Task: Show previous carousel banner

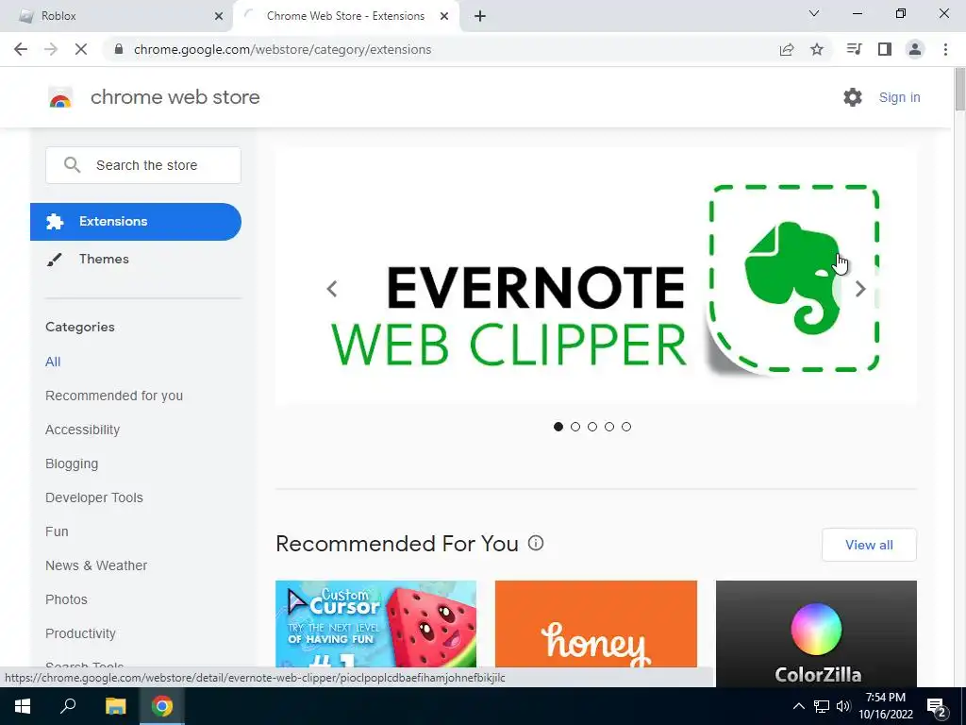Action: [332, 289]
